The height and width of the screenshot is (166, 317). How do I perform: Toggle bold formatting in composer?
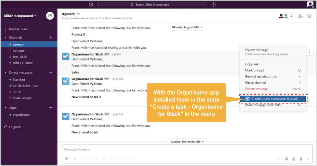(75, 159)
